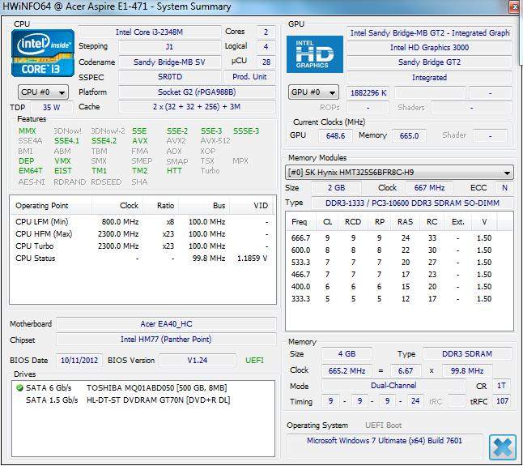Click the VMX feature label

(x=62, y=161)
